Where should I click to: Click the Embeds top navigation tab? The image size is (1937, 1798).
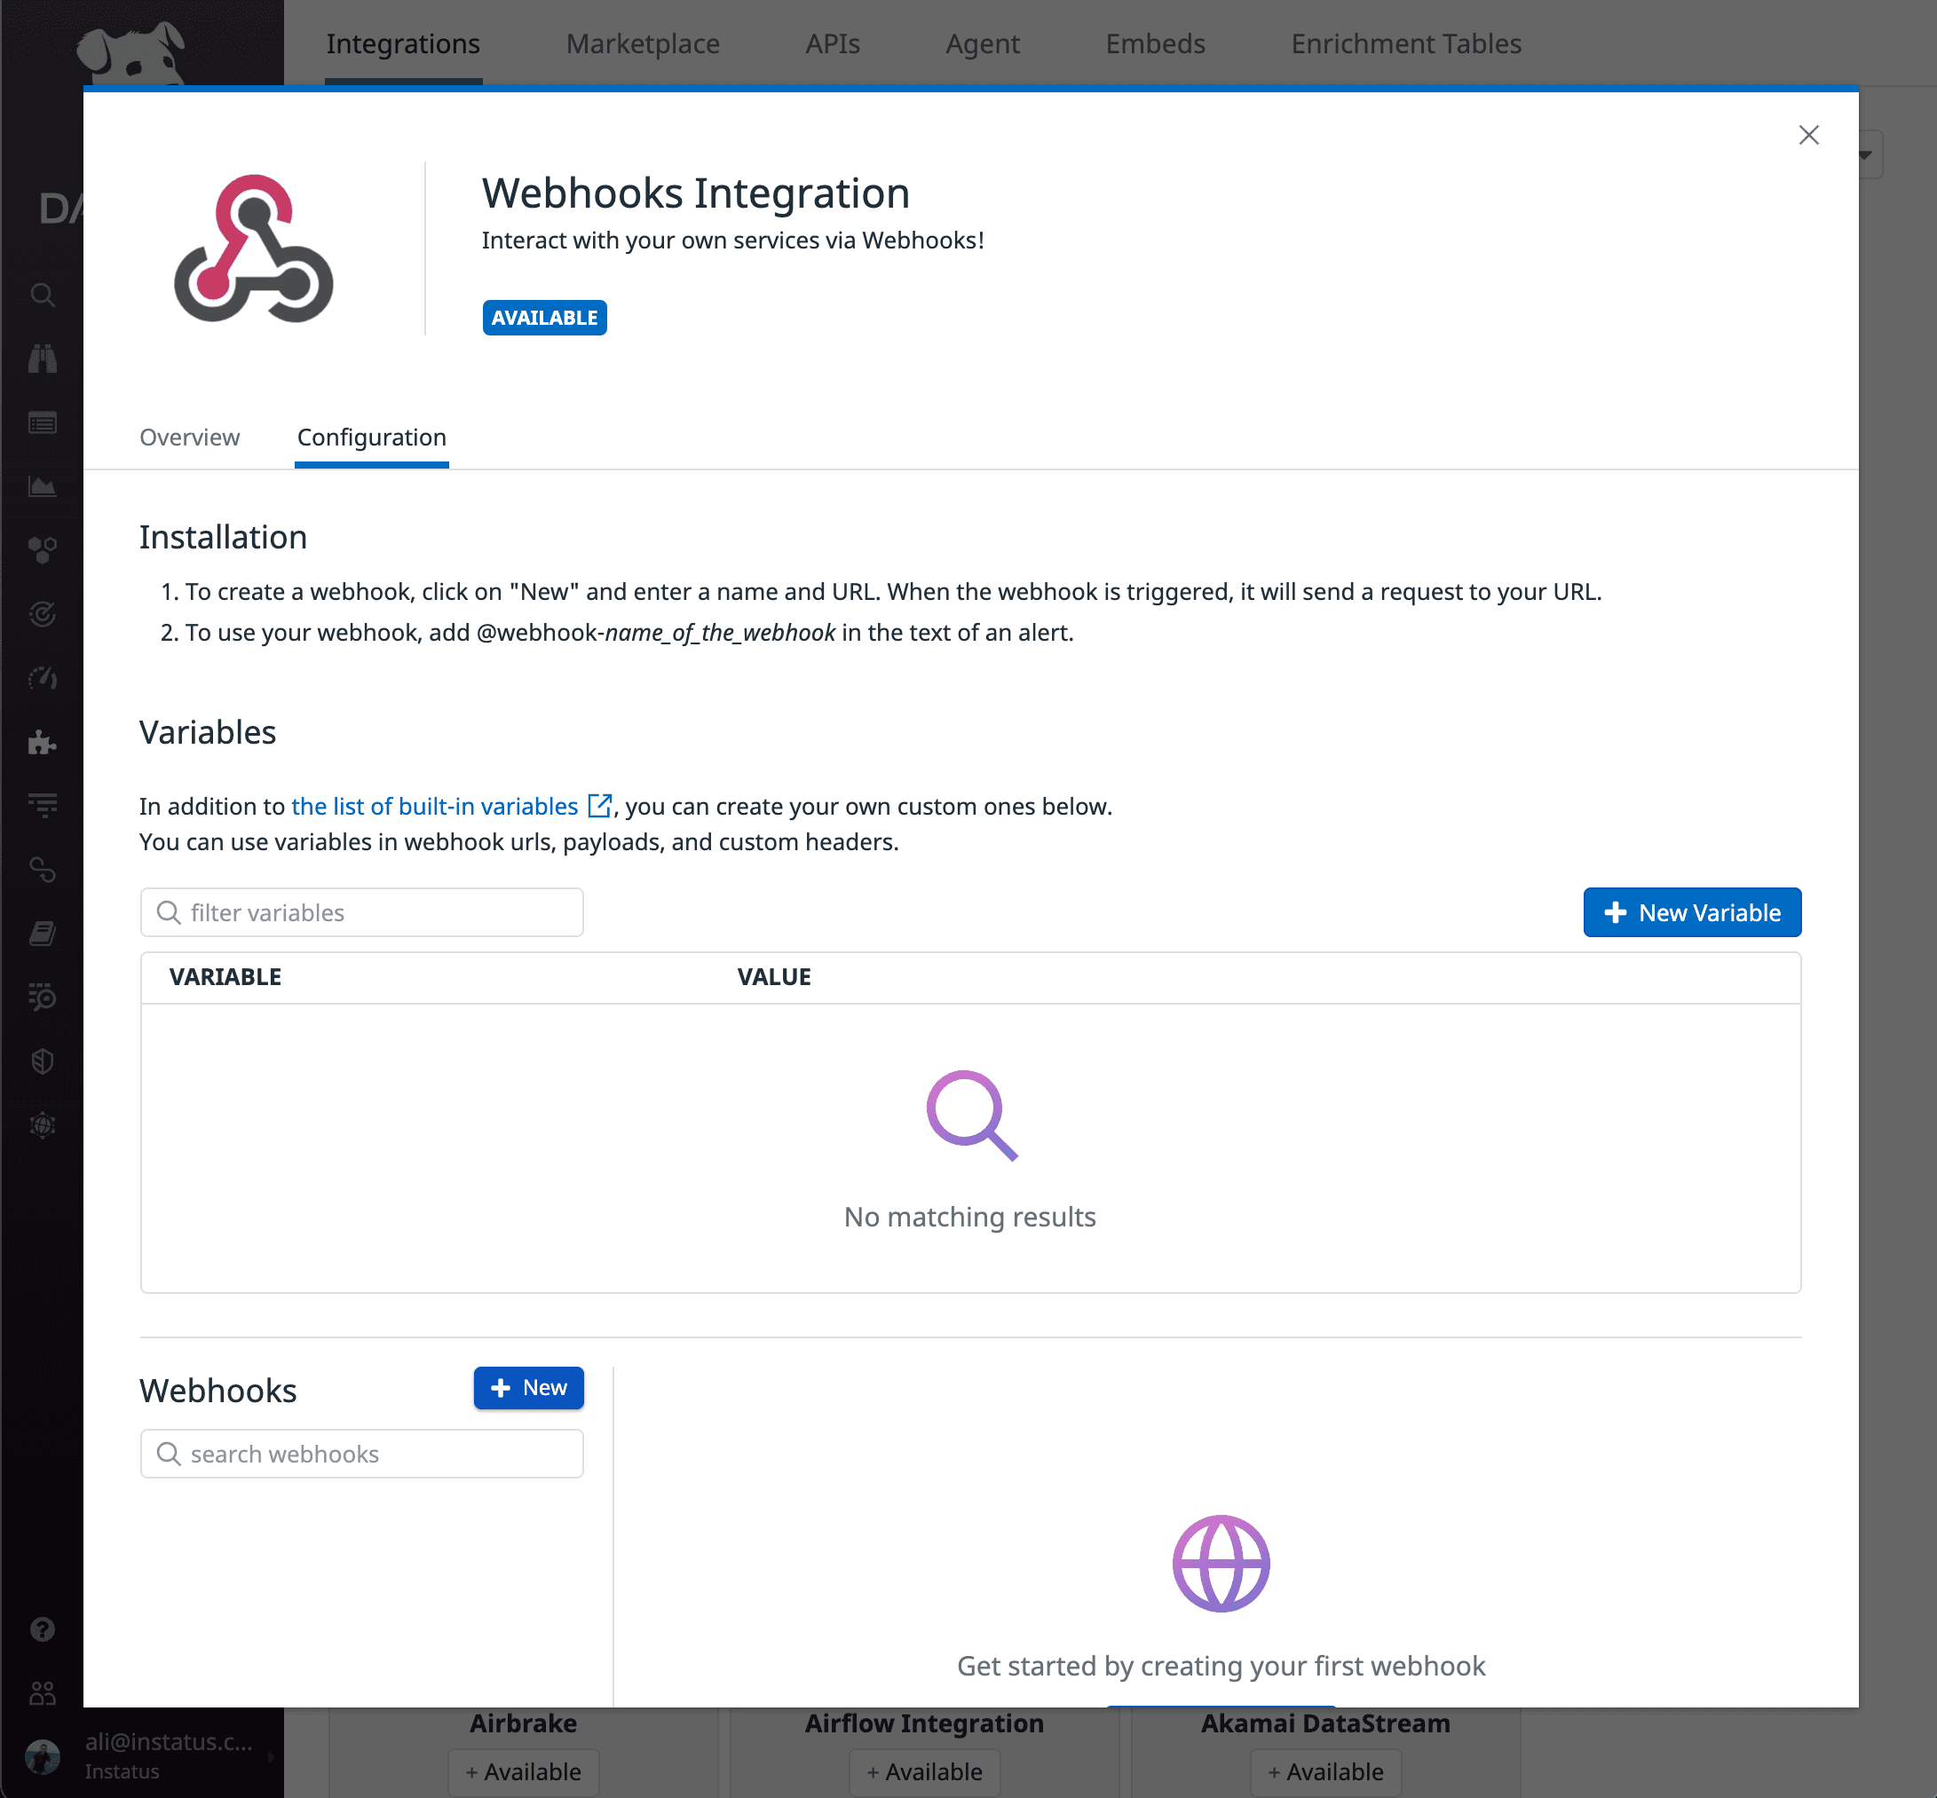(1154, 43)
